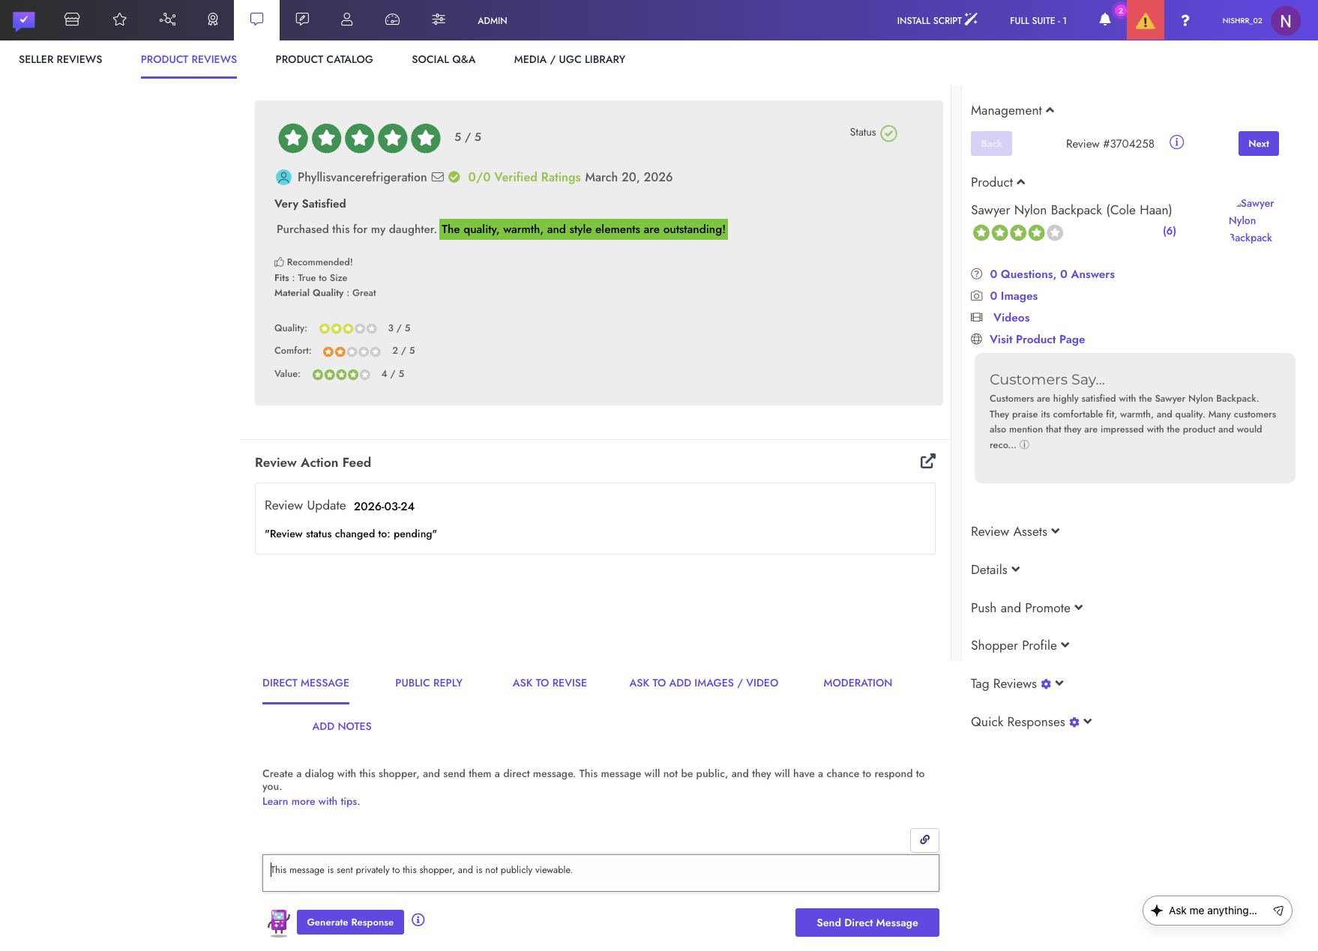Viewport: 1318px width, 951px height.
Task: Open the Videos link
Action: click(x=1011, y=318)
